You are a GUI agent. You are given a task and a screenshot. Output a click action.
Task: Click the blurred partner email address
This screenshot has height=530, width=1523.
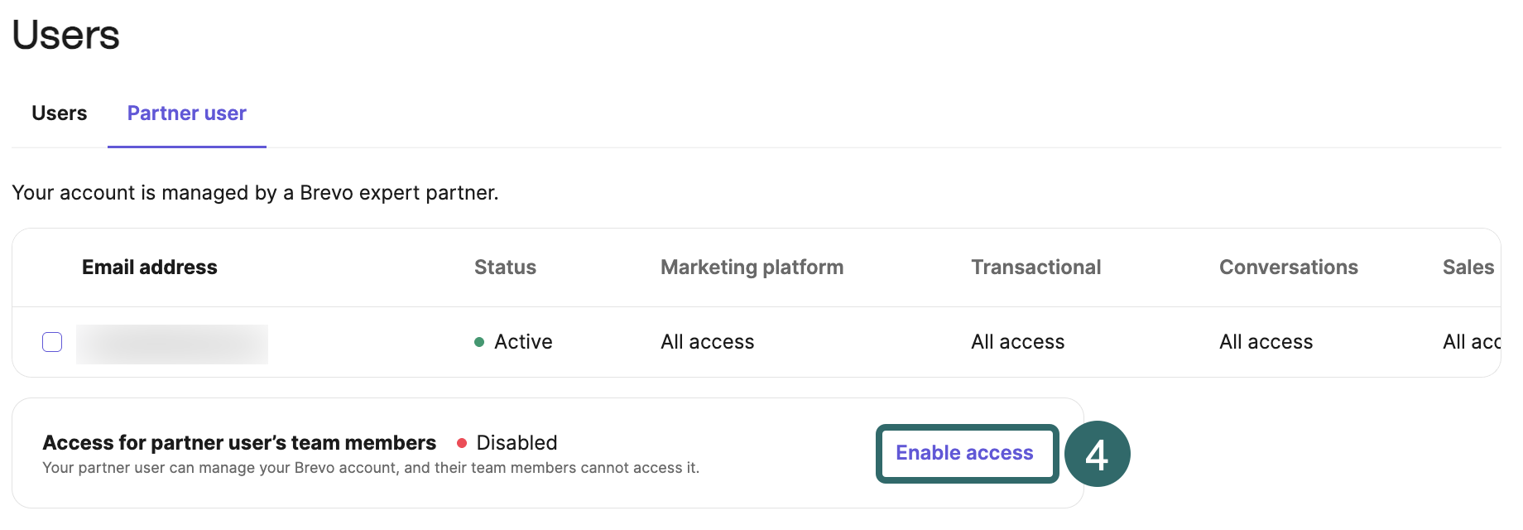(172, 344)
